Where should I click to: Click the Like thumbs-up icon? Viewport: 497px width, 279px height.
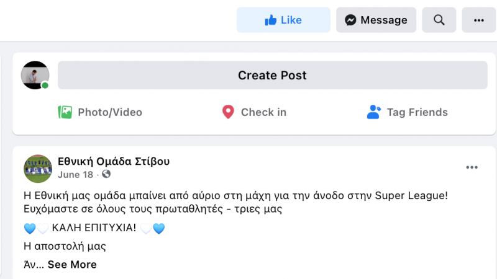(270, 20)
